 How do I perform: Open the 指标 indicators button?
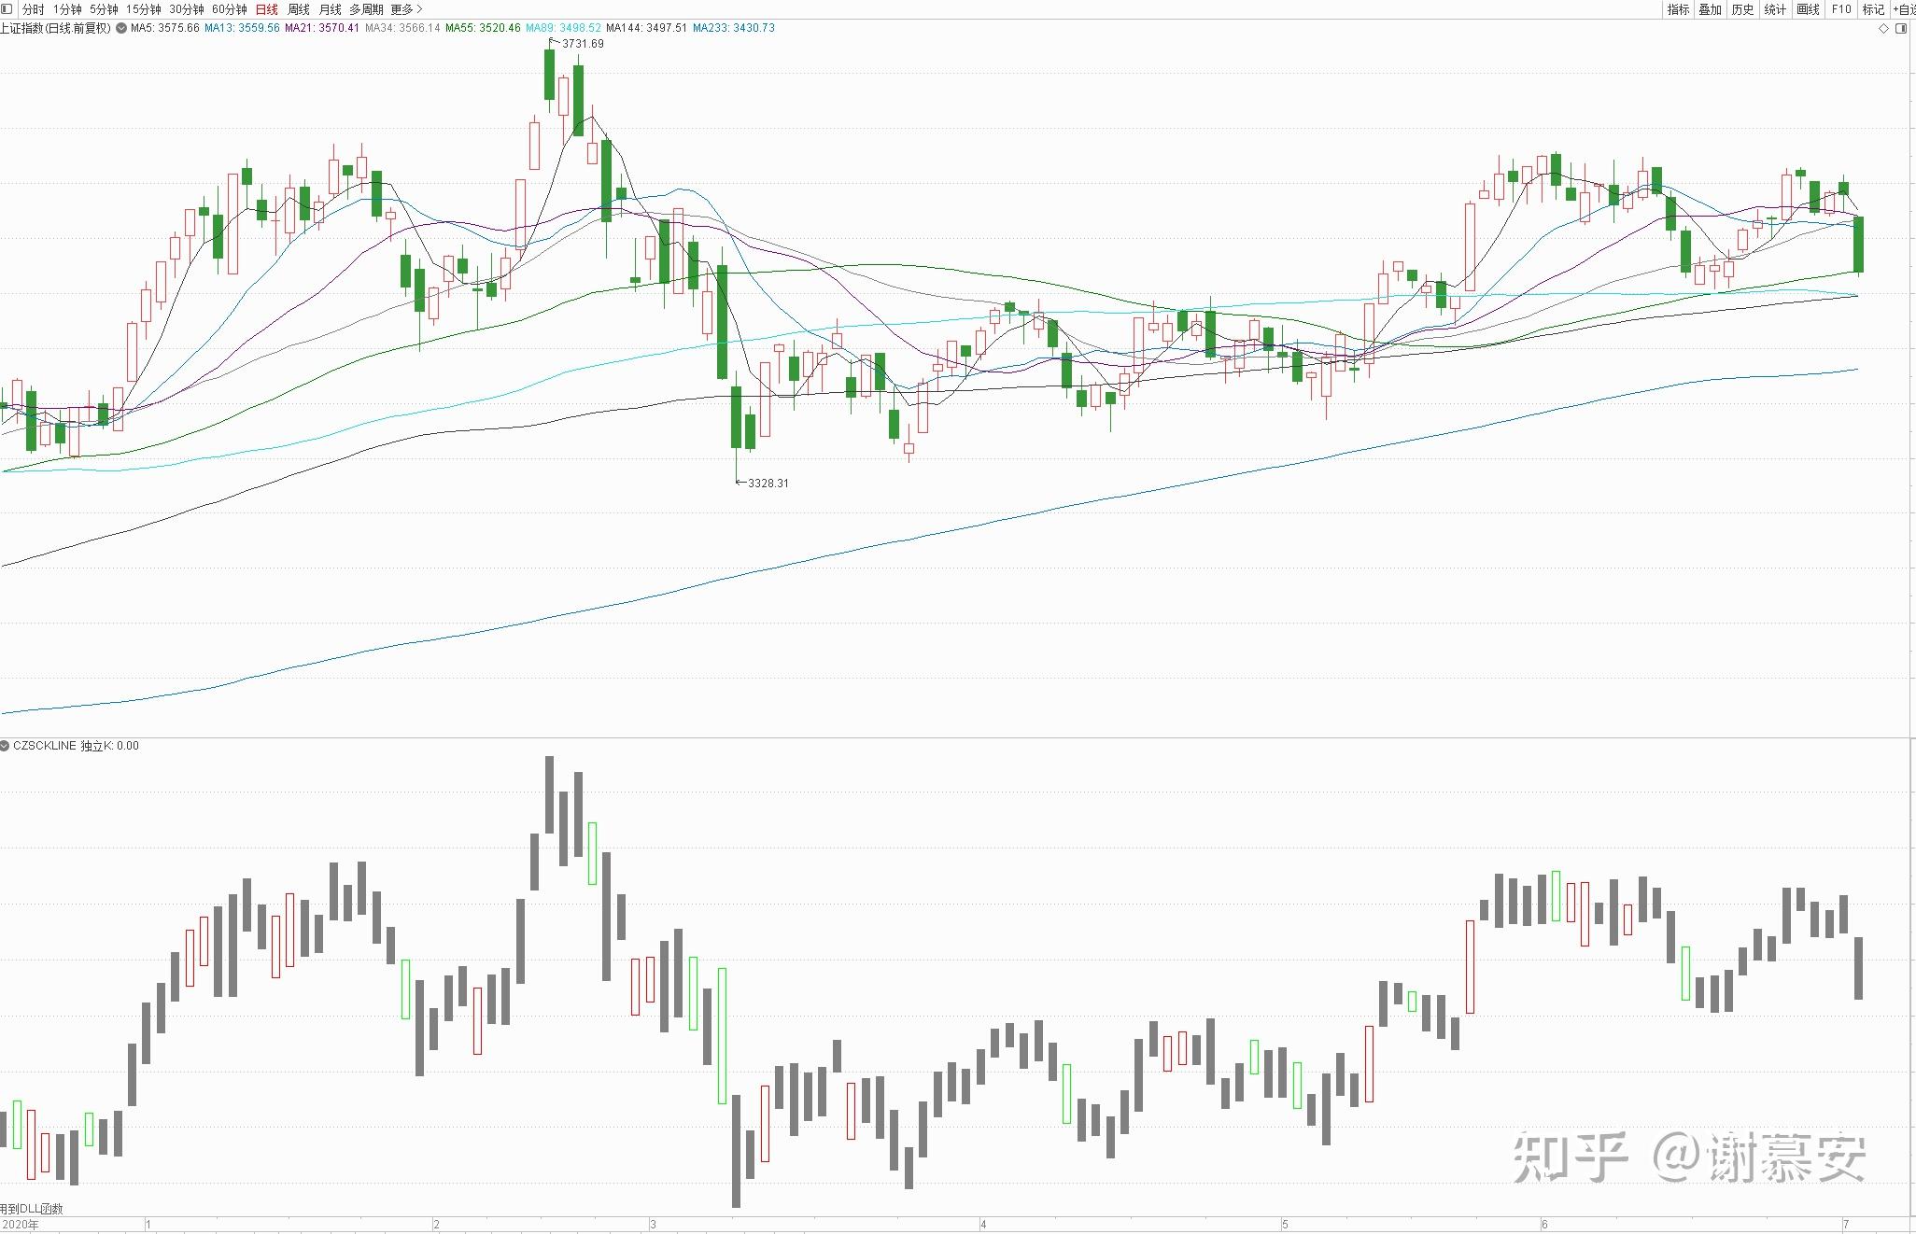[x=1678, y=9]
